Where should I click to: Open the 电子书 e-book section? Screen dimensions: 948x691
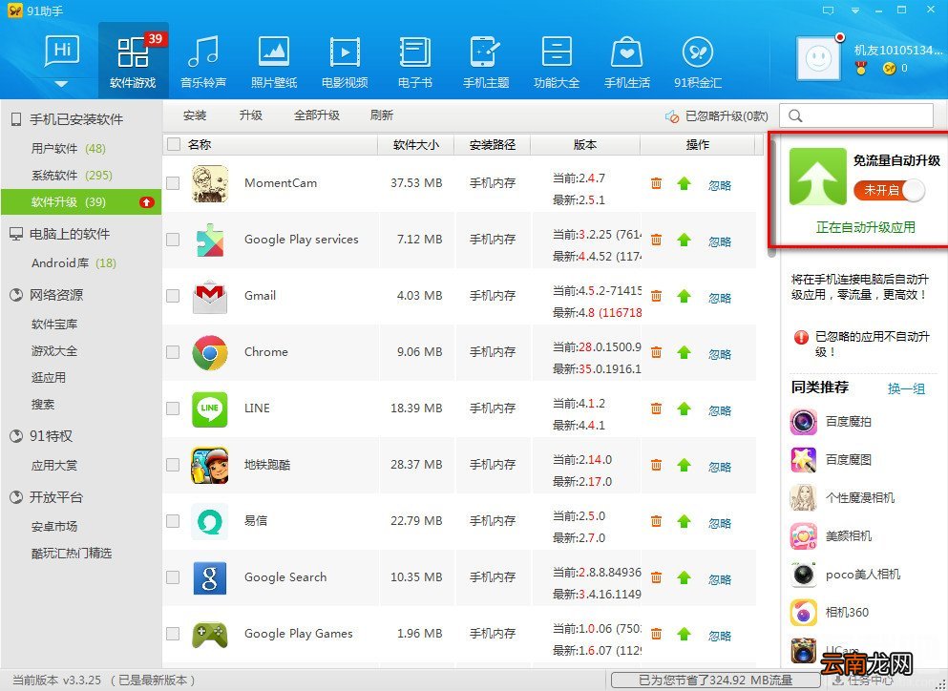tap(414, 60)
